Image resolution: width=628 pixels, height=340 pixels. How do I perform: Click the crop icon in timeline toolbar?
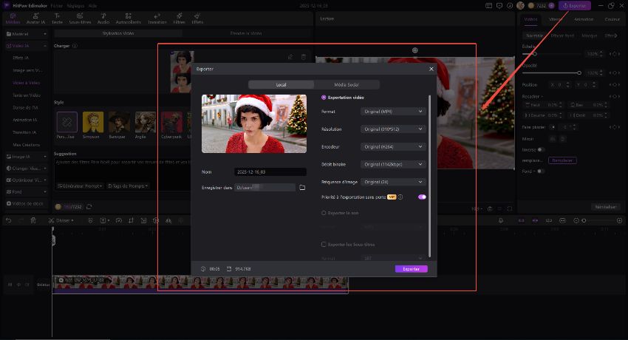(x=131, y=220)
